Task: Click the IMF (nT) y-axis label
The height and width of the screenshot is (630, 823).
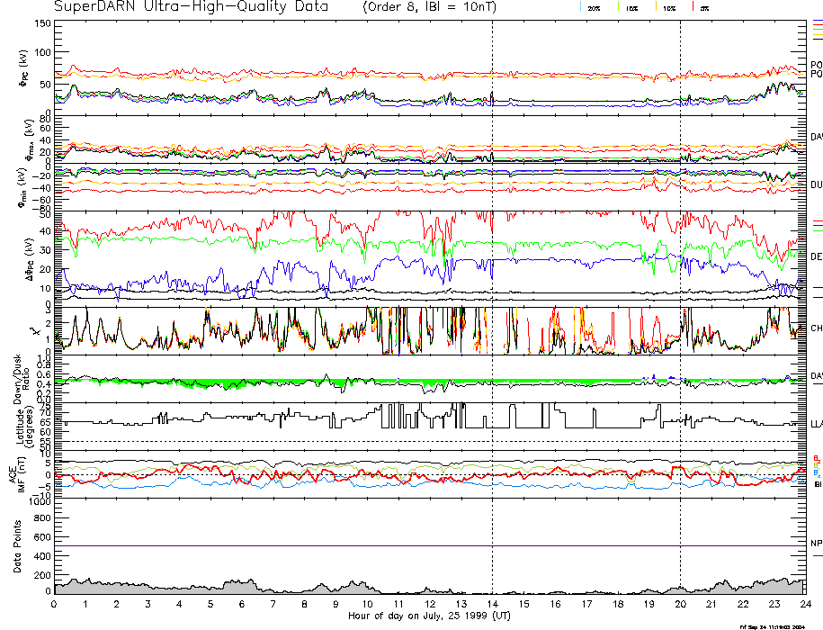Action: tap(14, 474)
